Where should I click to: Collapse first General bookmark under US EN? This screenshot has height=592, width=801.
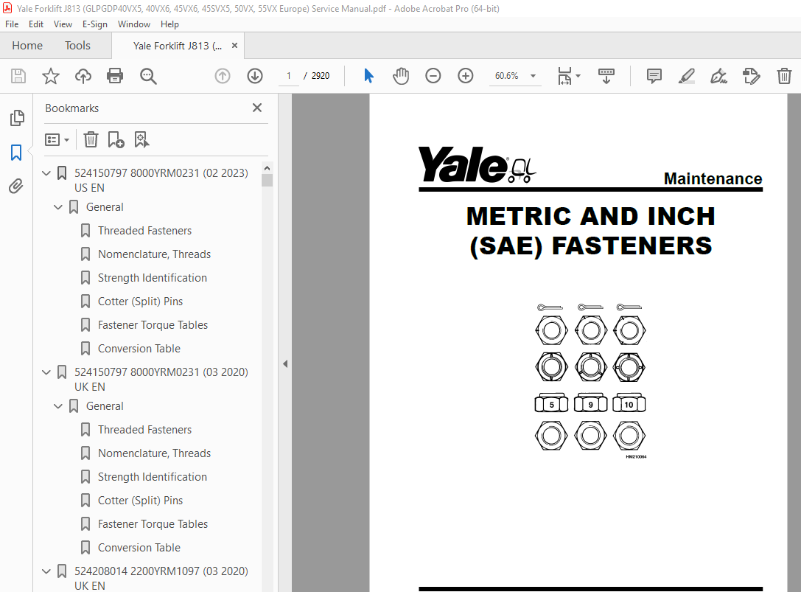(58, 207)
